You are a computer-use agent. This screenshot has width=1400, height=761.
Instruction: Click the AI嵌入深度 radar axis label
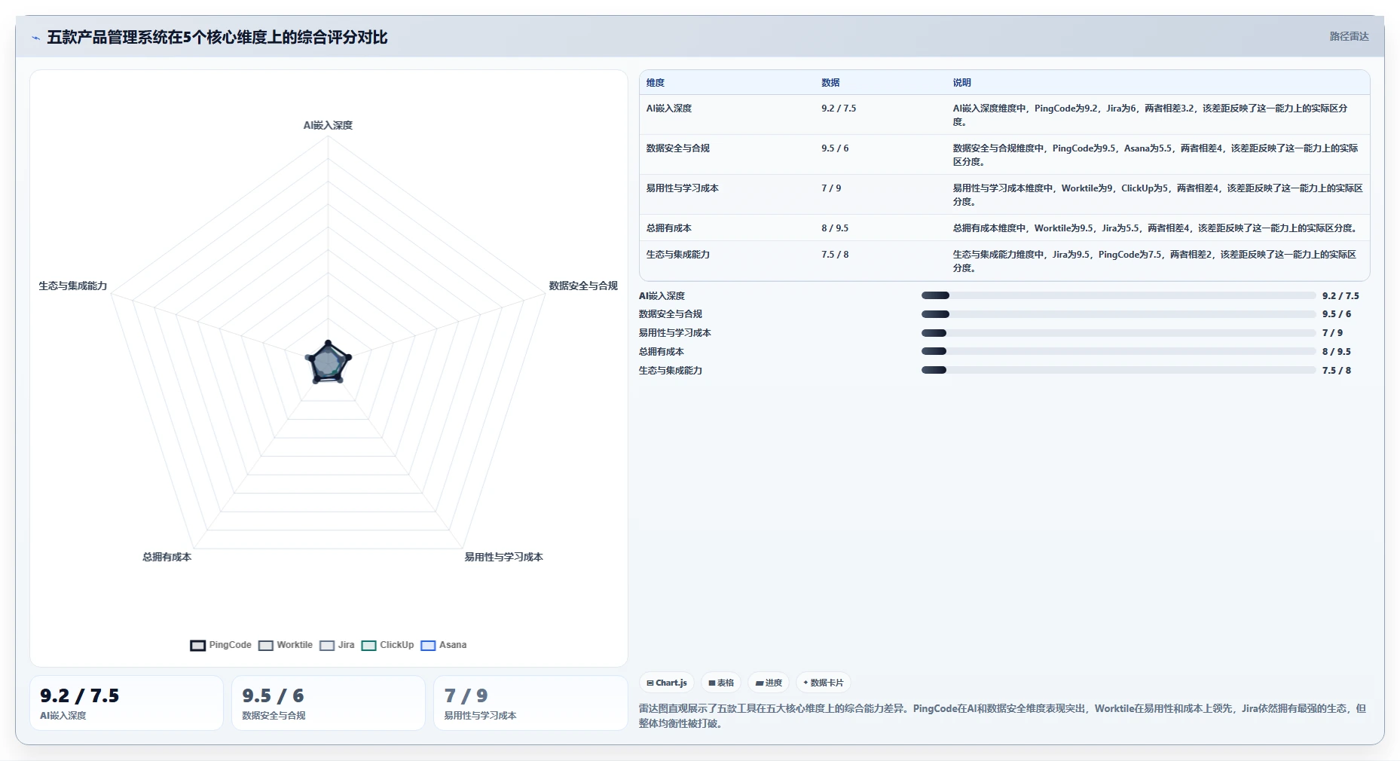328,126
